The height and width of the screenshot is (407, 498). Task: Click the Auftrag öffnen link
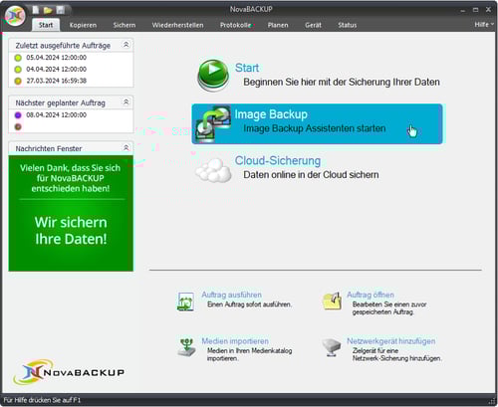click(371, 295)
